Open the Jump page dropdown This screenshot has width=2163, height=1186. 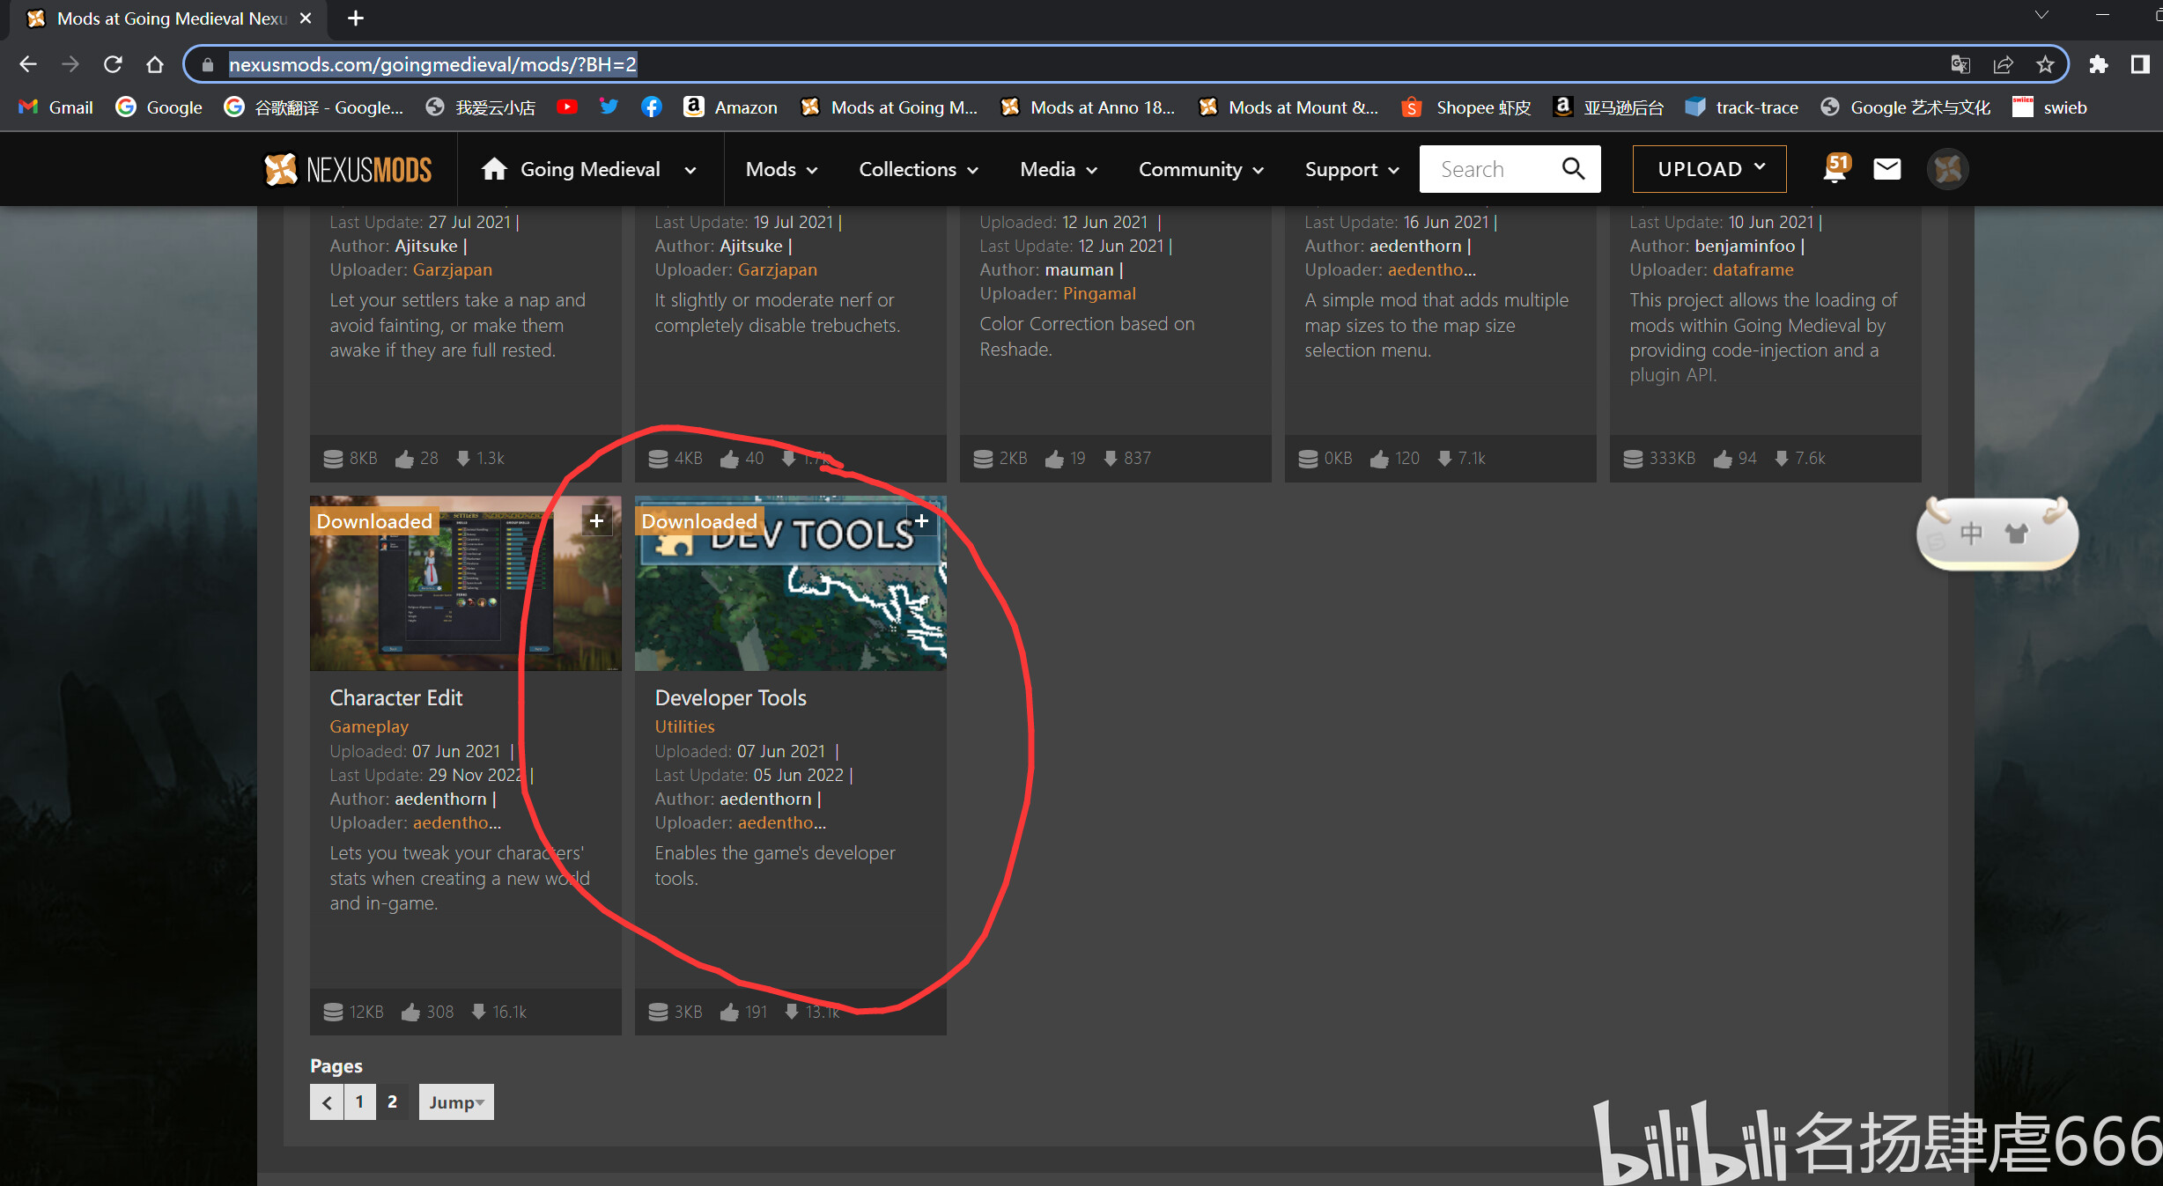point(456,1101)
